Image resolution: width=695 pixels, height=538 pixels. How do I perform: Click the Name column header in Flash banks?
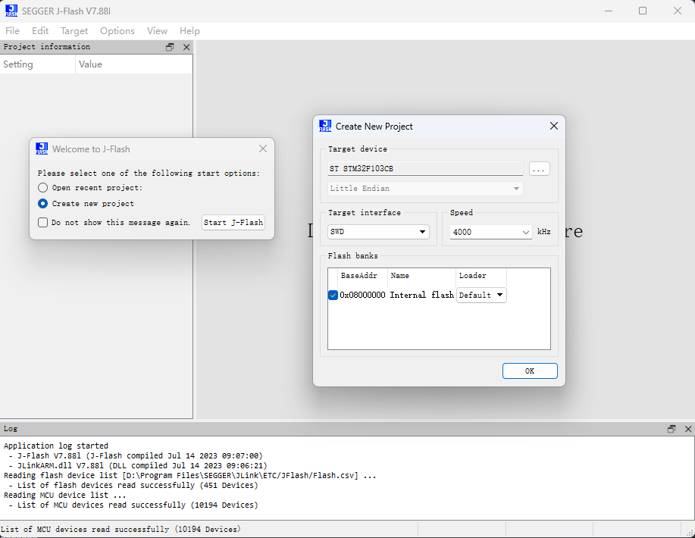(x=421, y=276)
